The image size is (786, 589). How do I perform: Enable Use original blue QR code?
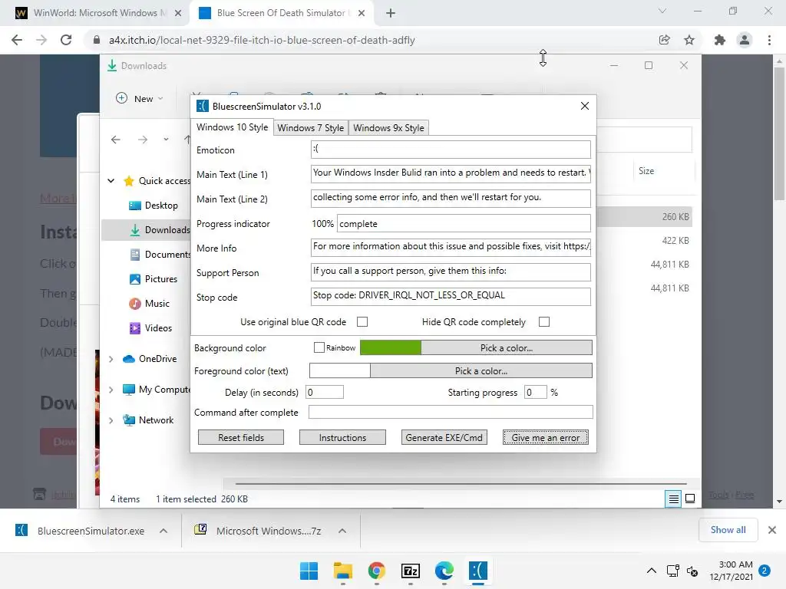tap(362, 321)
